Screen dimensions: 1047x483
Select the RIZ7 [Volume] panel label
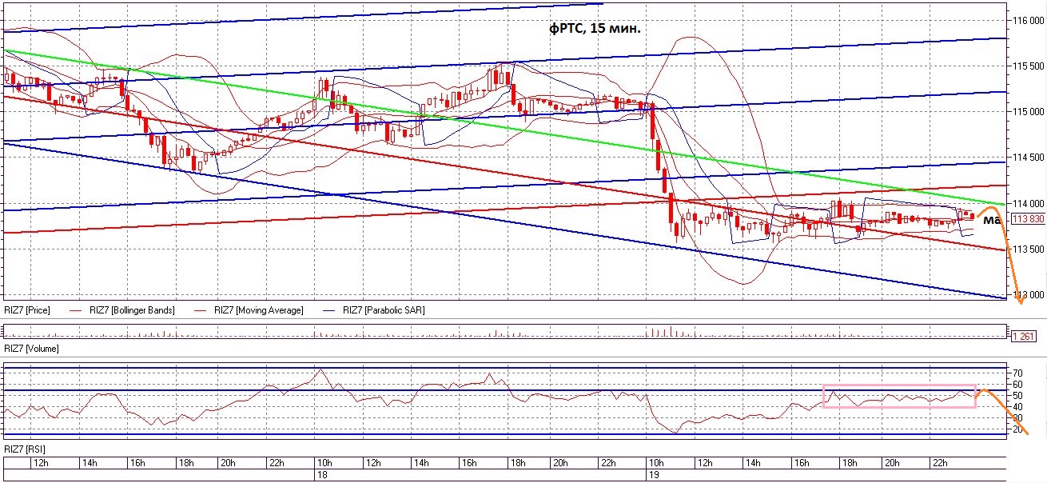31,349
